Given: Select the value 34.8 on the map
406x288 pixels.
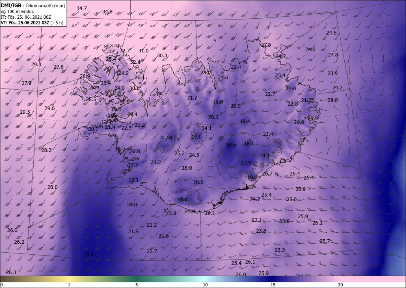Looking at the screenshot, I should [107, 11].
